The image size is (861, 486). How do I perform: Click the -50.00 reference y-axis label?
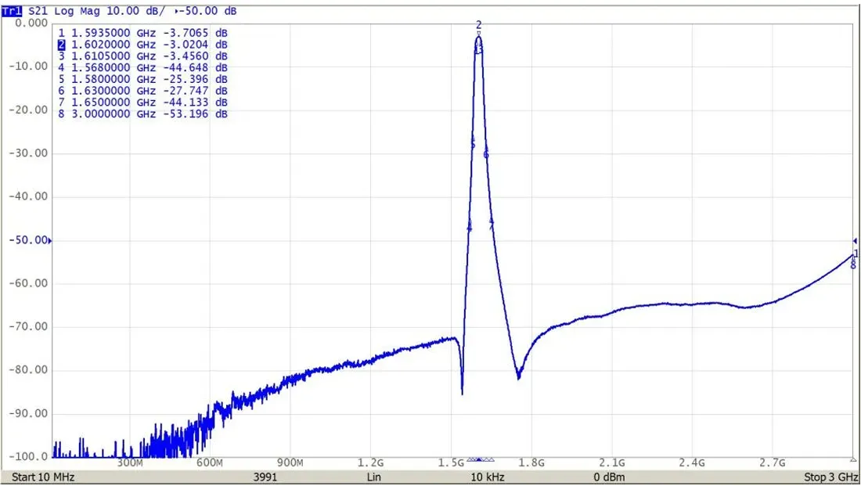click(28, 240)
